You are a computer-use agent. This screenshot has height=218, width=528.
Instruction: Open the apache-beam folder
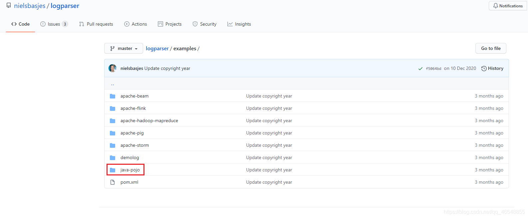134,96
